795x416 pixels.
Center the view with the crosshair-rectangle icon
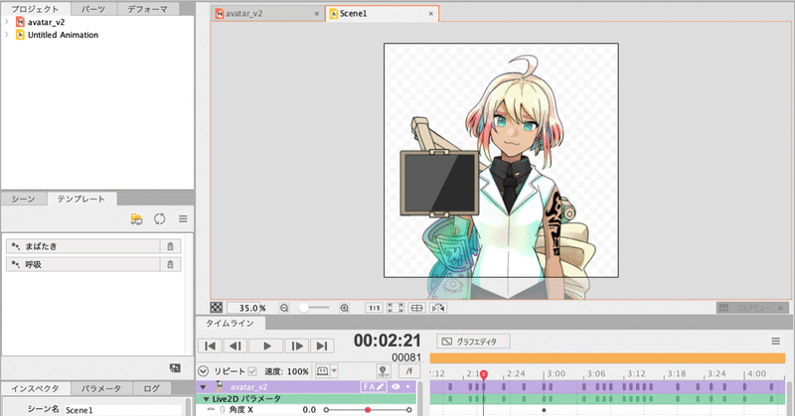[416, 308]
